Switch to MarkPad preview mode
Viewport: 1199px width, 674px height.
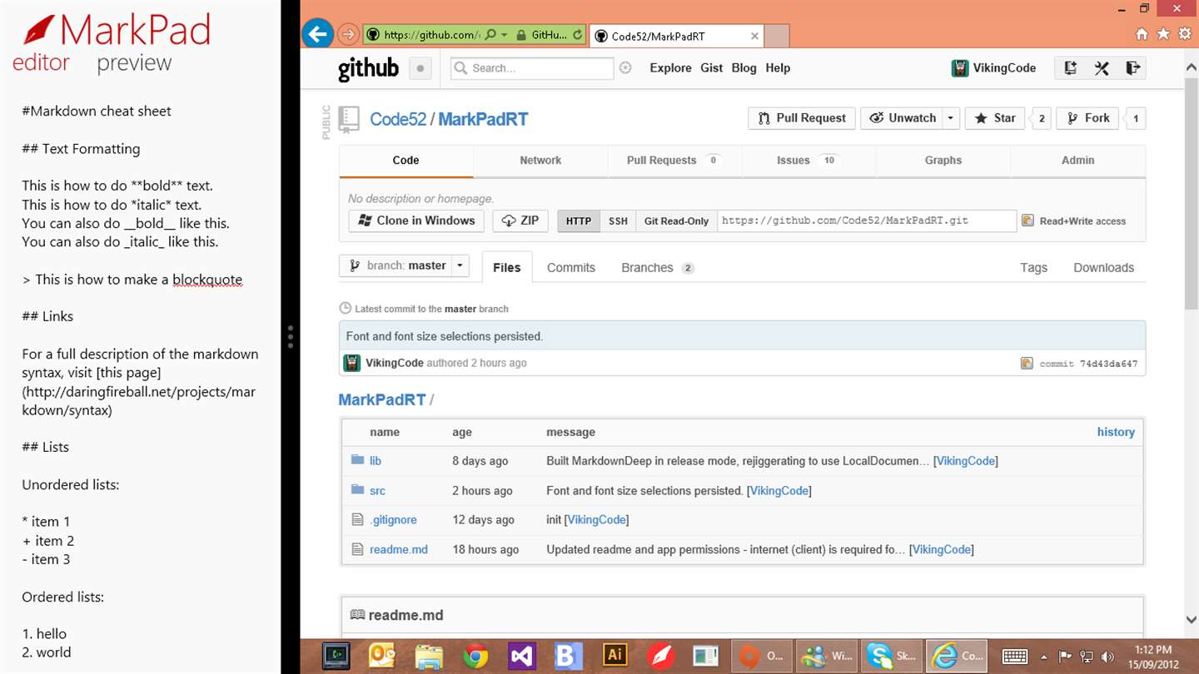point(134,63)
